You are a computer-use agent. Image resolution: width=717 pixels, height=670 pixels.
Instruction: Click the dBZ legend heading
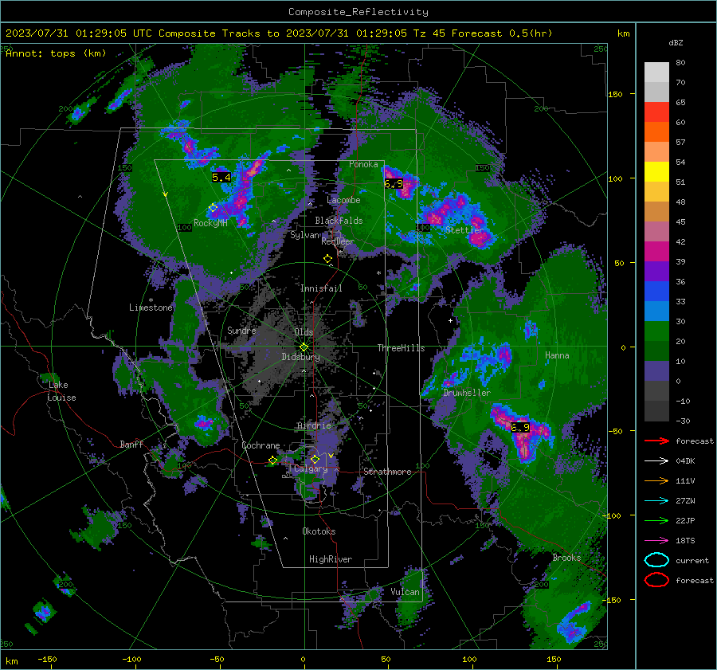676,43
